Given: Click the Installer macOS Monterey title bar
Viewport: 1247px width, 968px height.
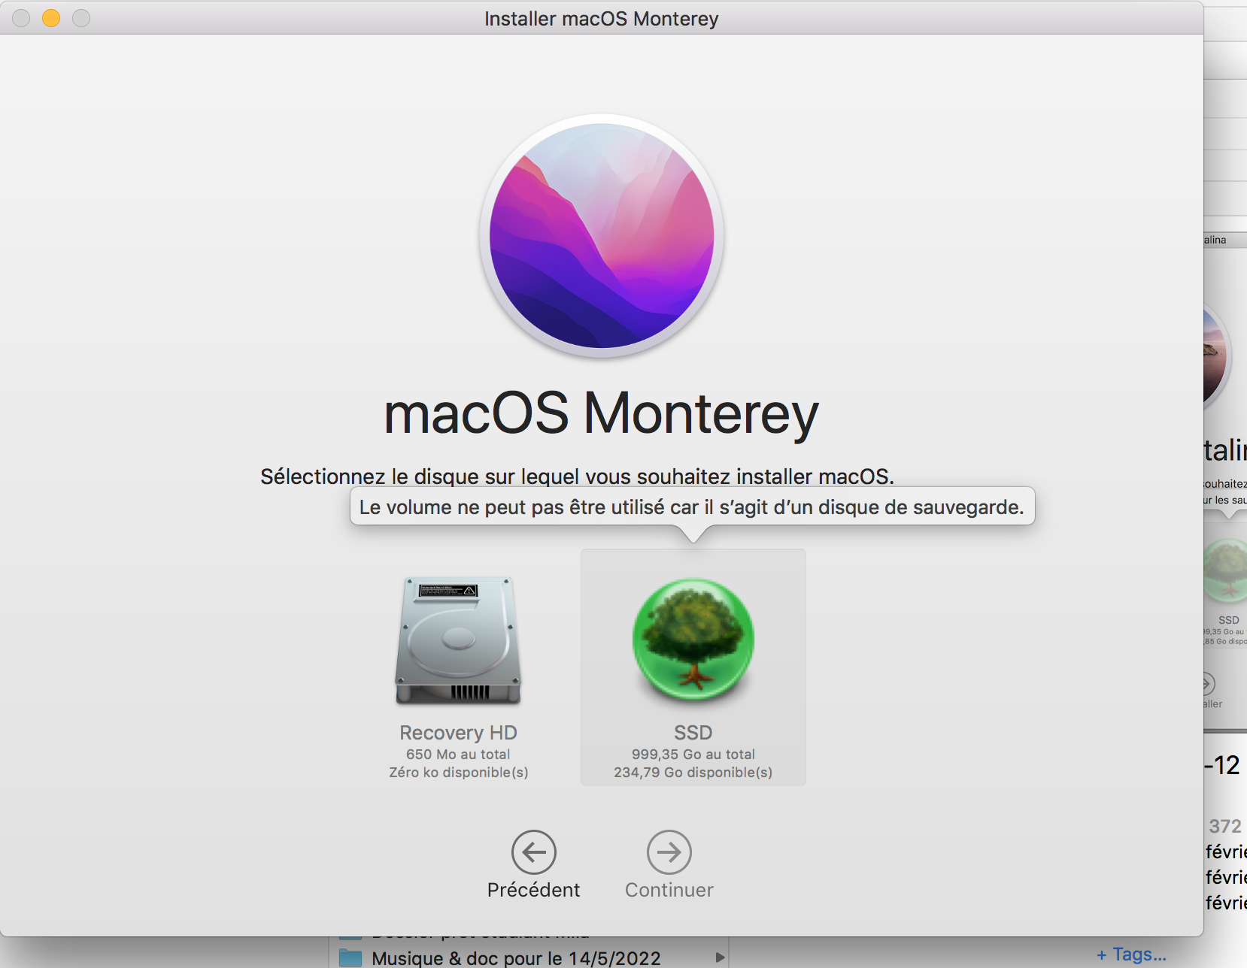Looking at the screenshot, I should click(601, 18).
